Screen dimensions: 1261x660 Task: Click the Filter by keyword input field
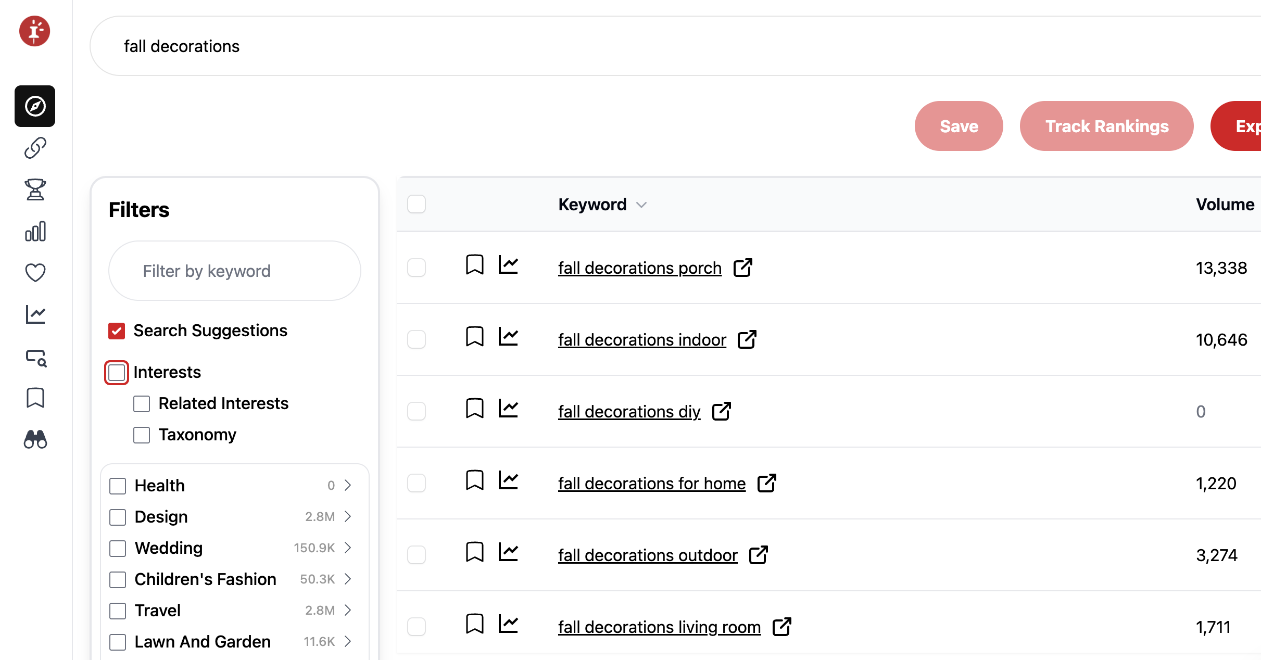[234, 271]
